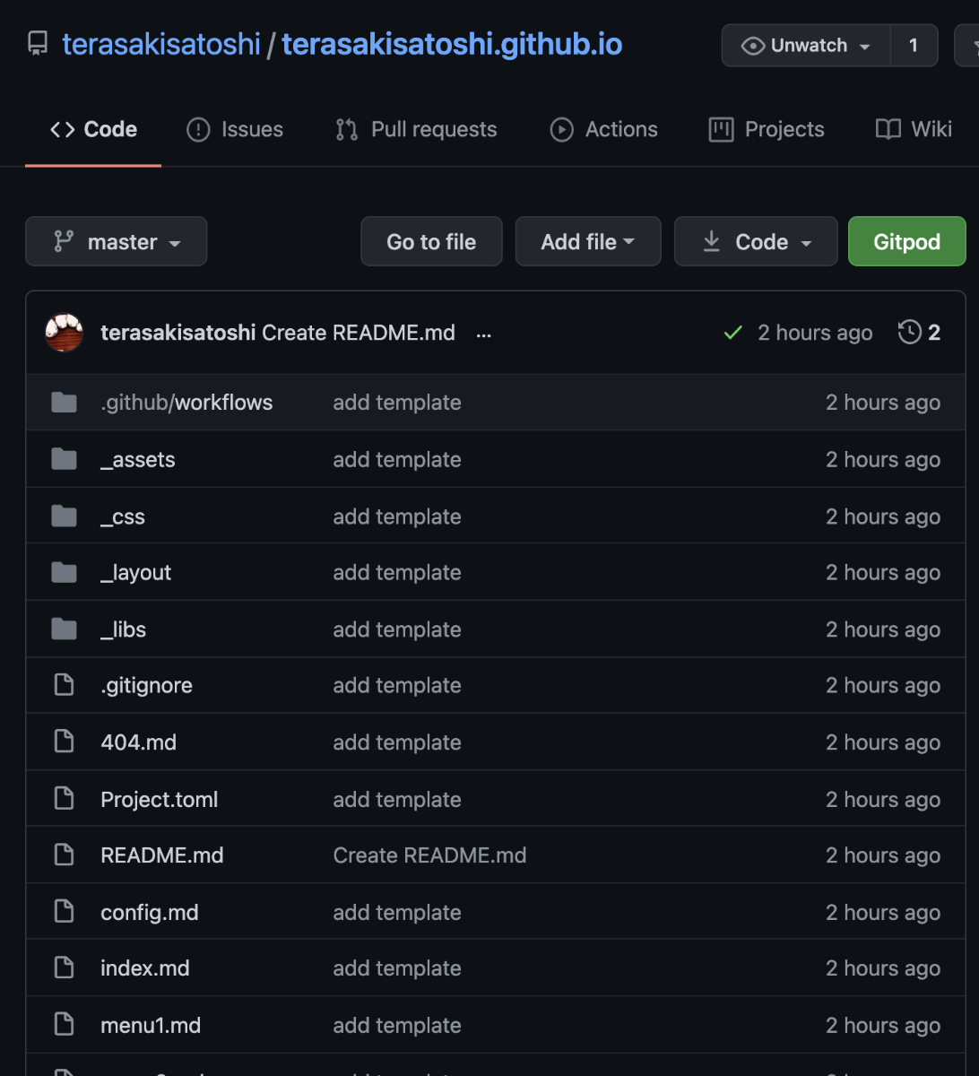Open the _assets folder
Viewport: 979px width, 1076px height.
pos(138,460)
